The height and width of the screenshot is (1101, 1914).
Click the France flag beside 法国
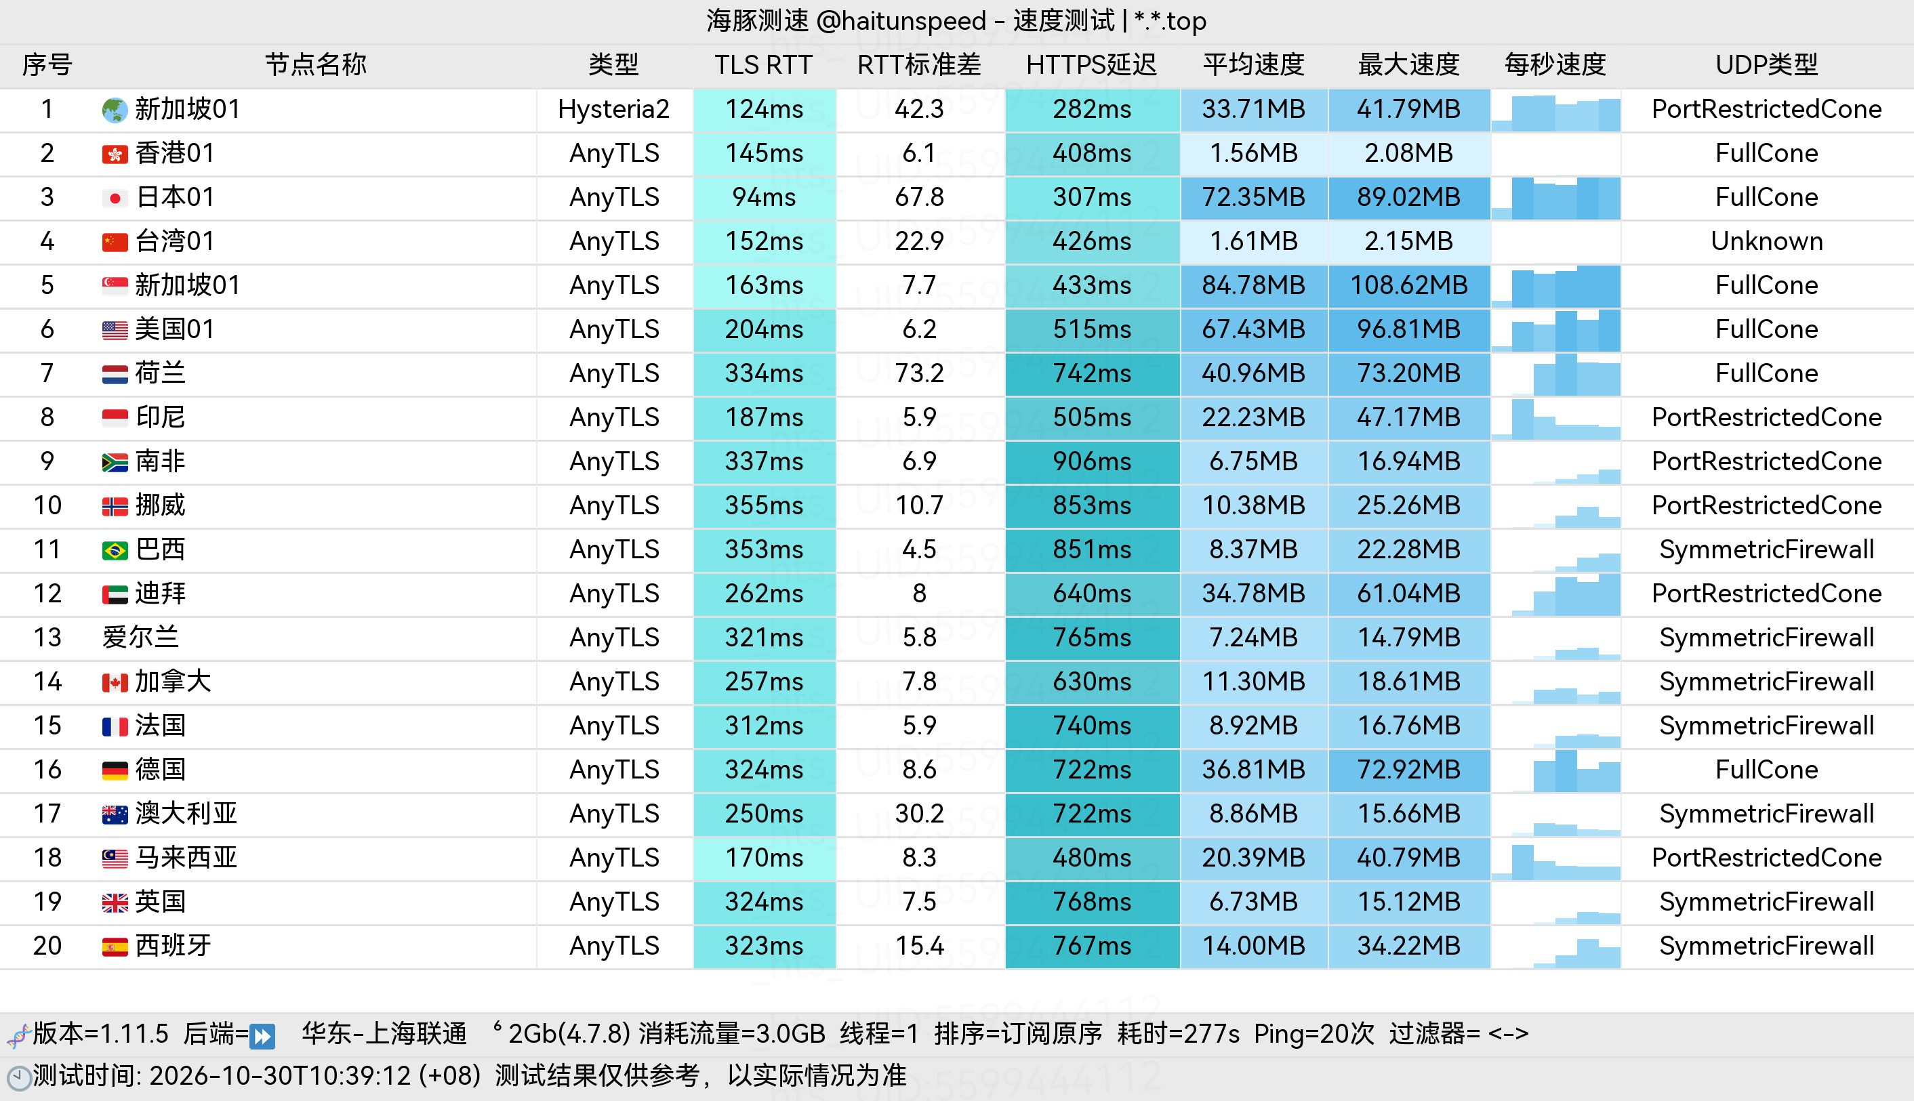coord(114,727)
